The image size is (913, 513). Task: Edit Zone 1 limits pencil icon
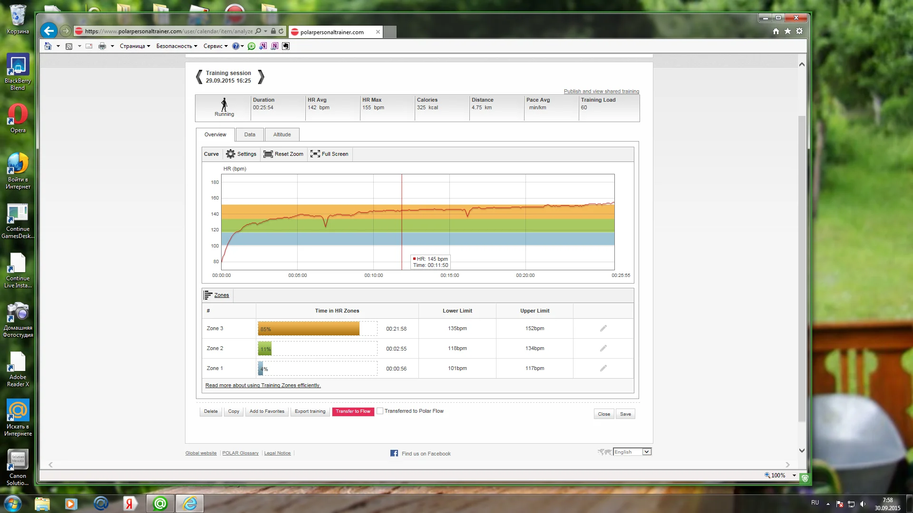click(603, 368)
